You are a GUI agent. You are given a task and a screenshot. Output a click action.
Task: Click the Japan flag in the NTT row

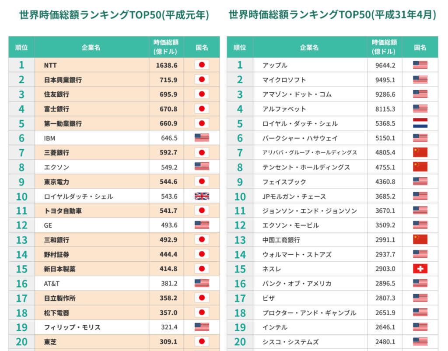tap(202, 65)
